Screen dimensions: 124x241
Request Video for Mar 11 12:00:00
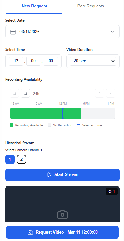point(62,232)
